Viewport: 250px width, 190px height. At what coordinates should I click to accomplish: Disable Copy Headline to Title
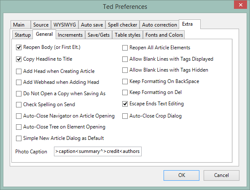click(19, 59)
